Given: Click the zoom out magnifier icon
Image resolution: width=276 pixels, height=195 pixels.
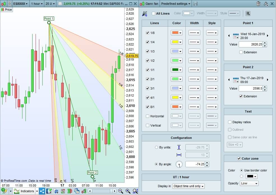Looking at the screenshot, I should pos(121,191).
